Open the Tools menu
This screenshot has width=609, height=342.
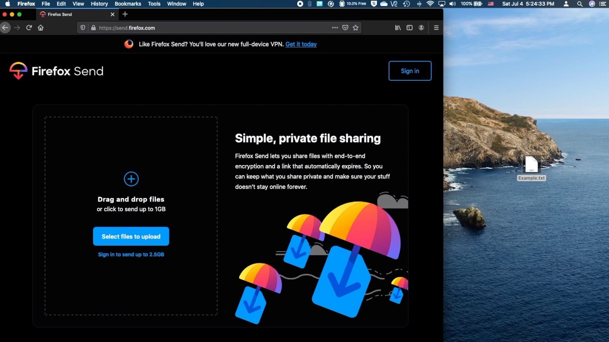coord(154,4)
